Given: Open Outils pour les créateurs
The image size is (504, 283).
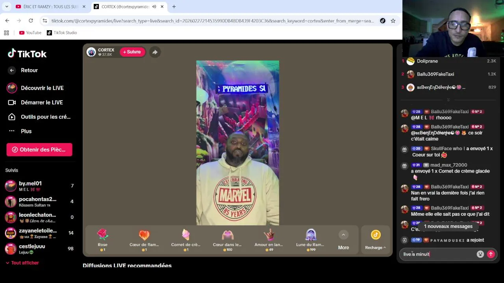Looking at the screenshot, I should click(x=39, y=117).
